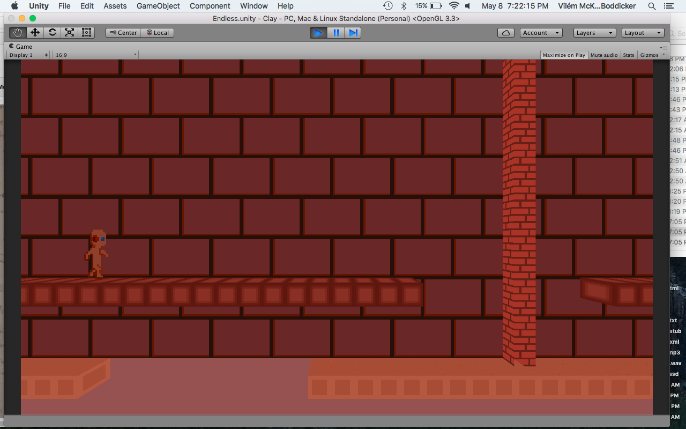Select the Hand tool
The height and width of the screenshot is (429, 686).
pyautogui.click(x=18, y=33)
